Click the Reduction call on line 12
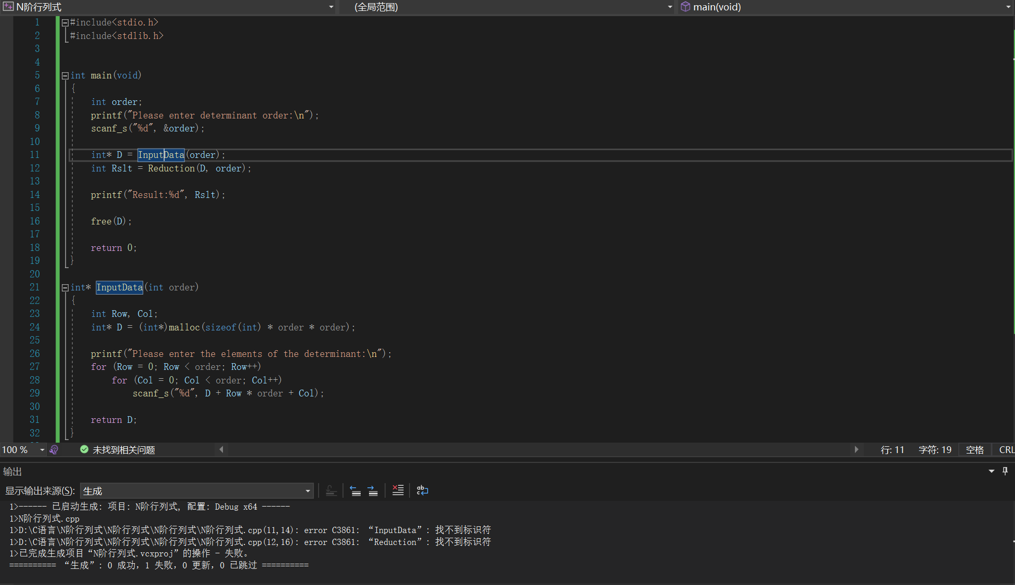1015x585 pixels. 172,168
